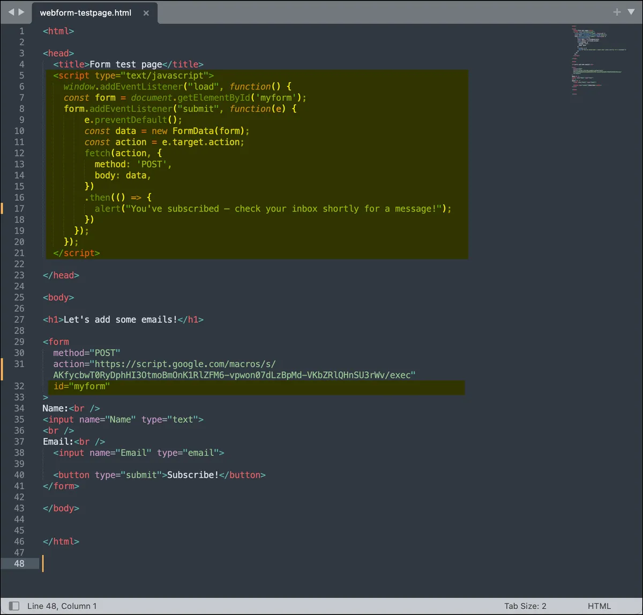Click the Line 48, Column 1 indicator
The image size is (643, 615).
62,606
